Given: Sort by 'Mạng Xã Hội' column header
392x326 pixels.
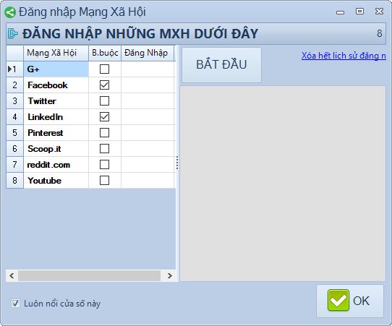Looking at the screenshot, I should point(56,53).
